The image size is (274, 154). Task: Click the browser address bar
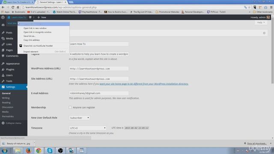click(133, 7)
